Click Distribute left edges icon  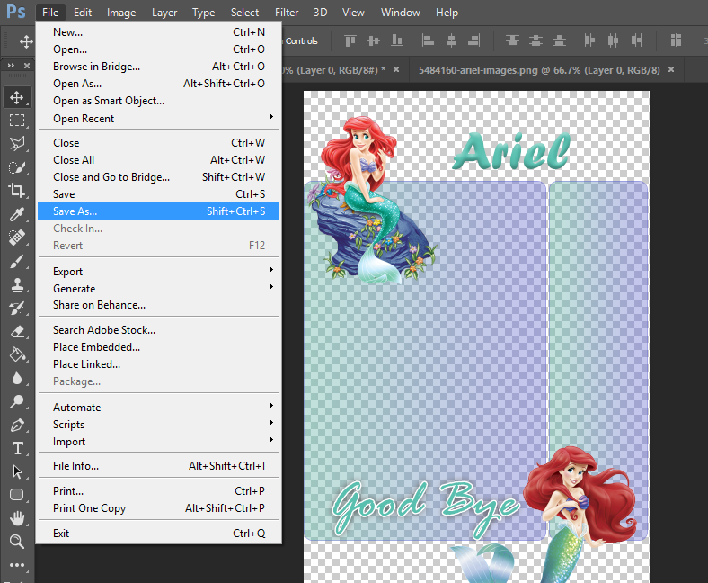pyautogui.click(x=589, y=40)
